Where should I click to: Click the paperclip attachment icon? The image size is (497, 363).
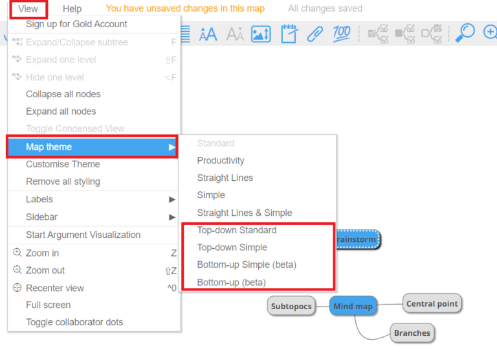click(x=315, y=34)
